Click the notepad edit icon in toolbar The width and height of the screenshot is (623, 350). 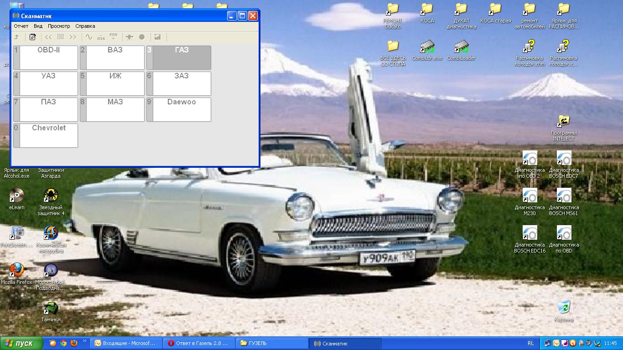[x=32, y=37]
